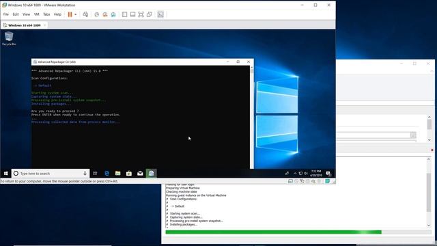Click the network tray icon in guest taskbar
The width and height of the screenshot is (437, 246).
pyautogui.click(x=300, y=173)
